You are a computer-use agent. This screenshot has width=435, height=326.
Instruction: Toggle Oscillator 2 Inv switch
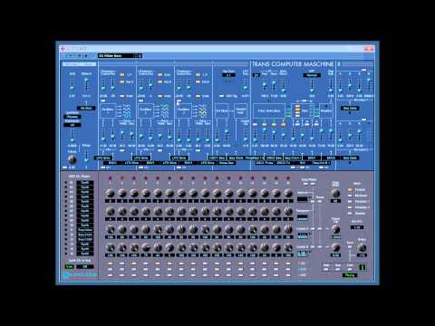pyautogui.click(x=160, y=96)
